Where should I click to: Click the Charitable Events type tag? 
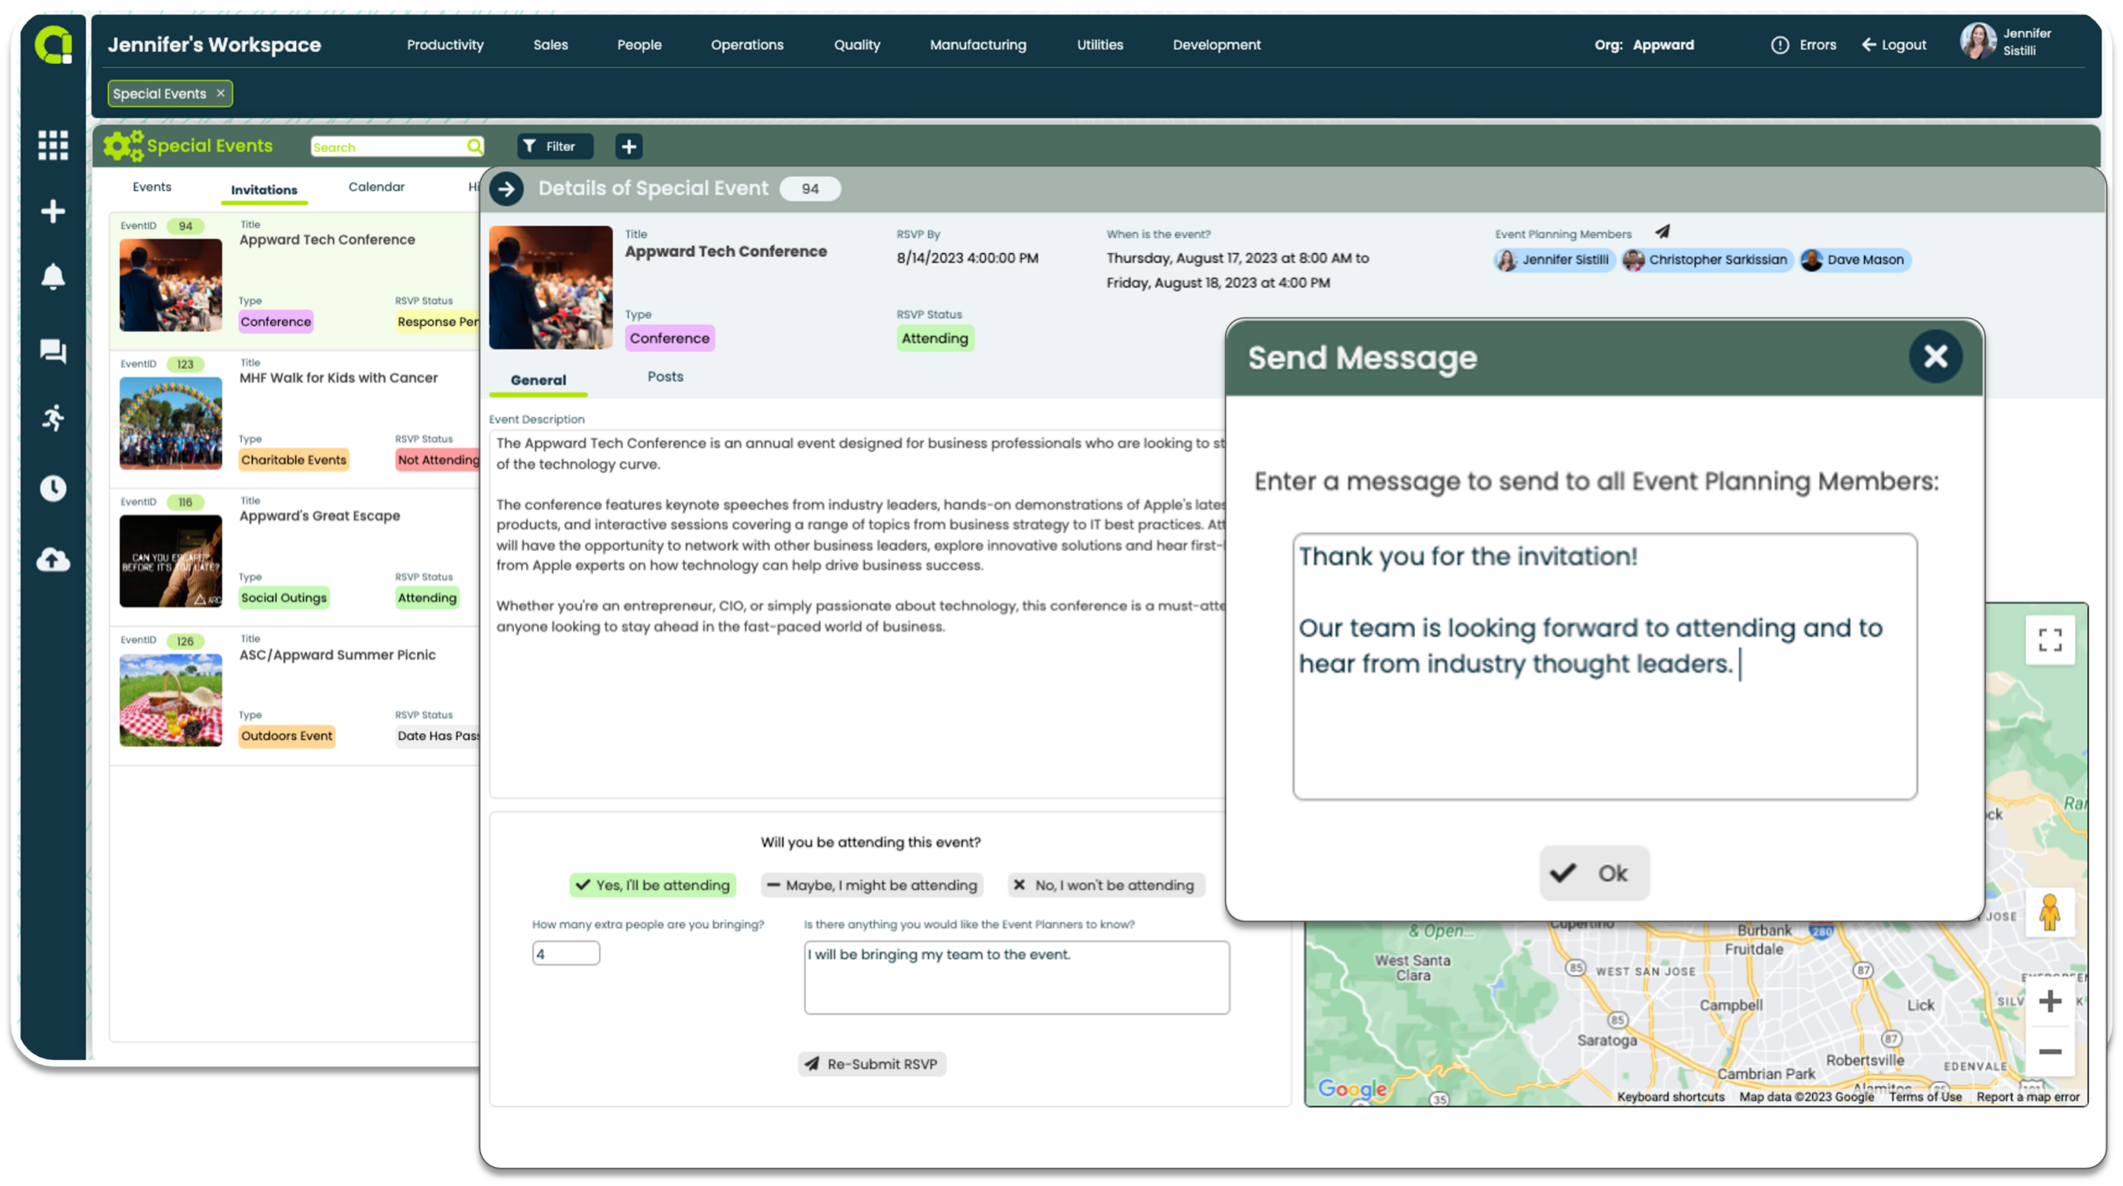click(x=294, y=459)
